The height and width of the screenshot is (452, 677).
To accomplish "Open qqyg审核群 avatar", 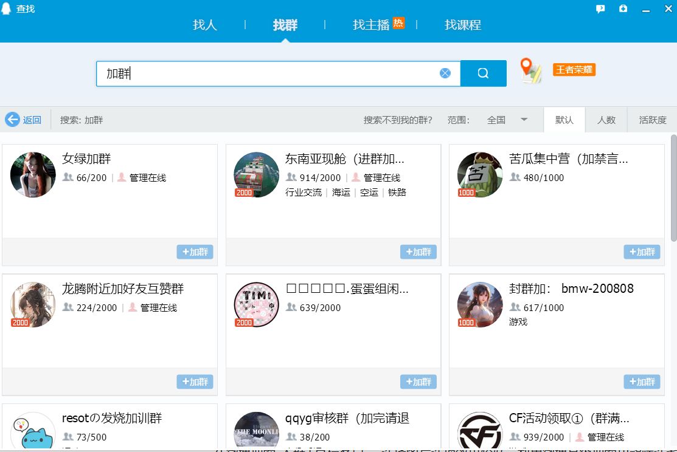I will 257,431.
